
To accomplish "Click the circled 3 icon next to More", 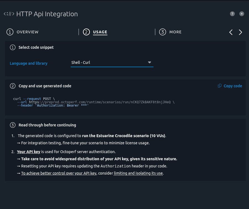I will 163,32.
